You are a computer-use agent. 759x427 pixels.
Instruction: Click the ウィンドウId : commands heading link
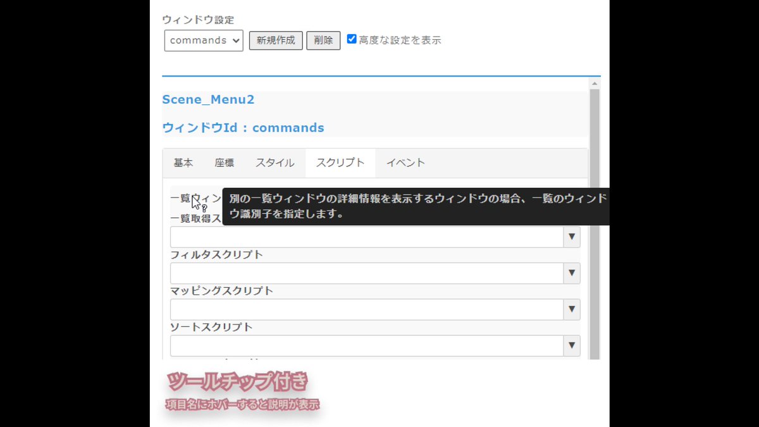244,128
